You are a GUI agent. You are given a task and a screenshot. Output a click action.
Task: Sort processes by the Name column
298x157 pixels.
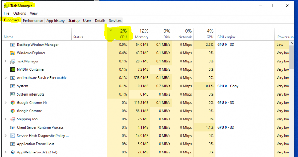click(37, 34)
